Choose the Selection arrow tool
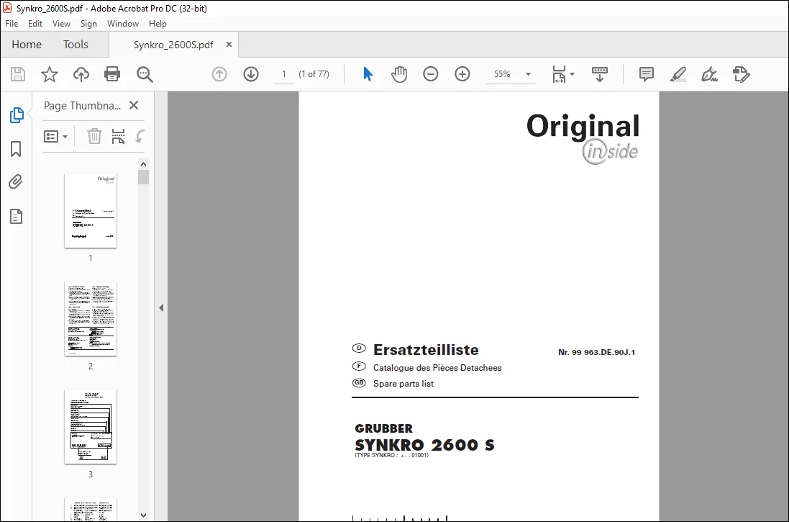 click(368, 74)
